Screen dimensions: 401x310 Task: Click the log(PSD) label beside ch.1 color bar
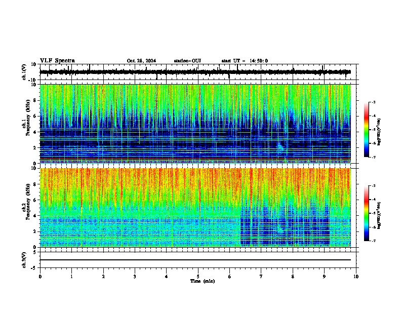(379, 132)
